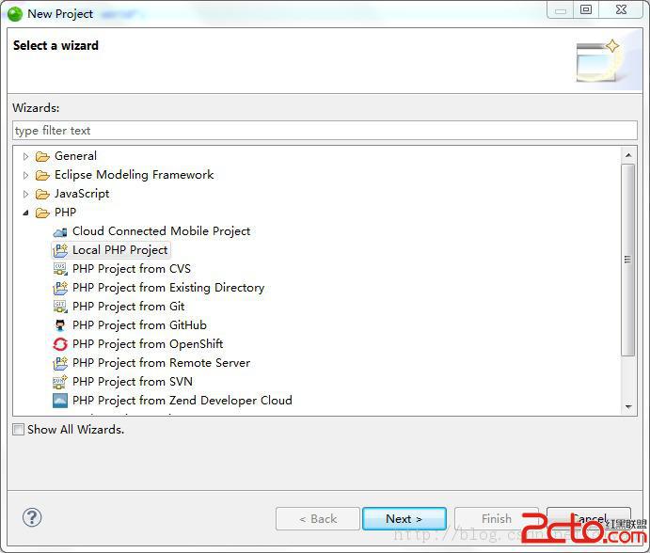Expand the JavaScript tree node

(x=25, y=194)
